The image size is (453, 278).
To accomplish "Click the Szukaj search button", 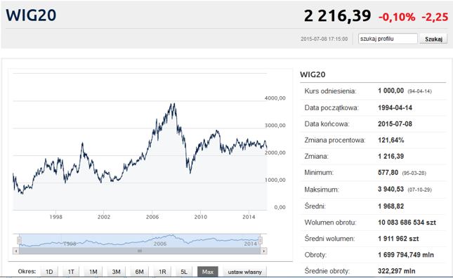I will [x=433, y=39].
